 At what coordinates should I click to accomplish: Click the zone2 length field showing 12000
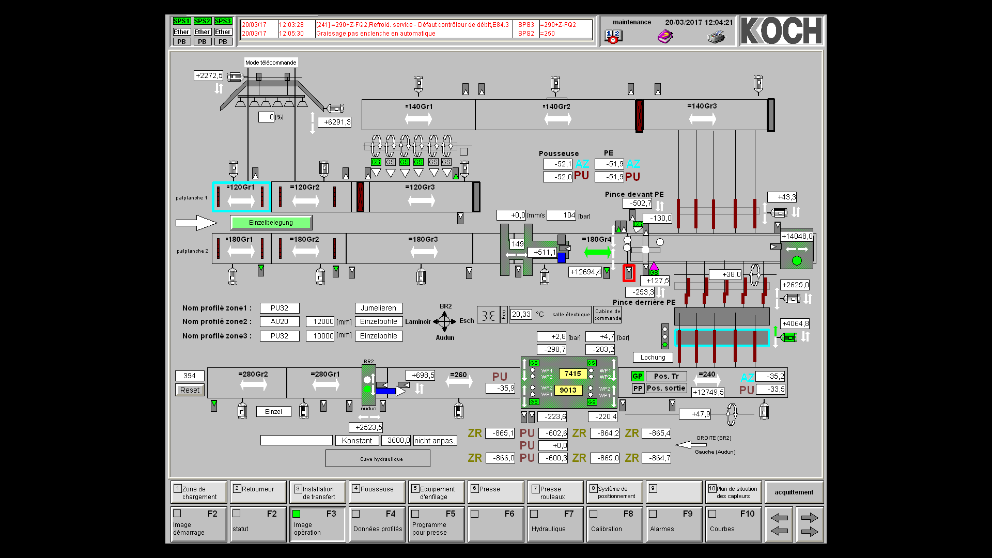point(320,321)
